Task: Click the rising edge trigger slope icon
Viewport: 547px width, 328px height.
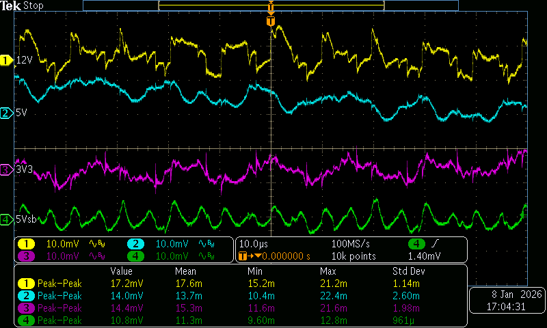Action: click(x=436, y=244)
